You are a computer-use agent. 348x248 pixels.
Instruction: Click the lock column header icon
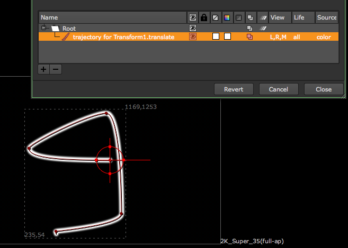[204, 17]
